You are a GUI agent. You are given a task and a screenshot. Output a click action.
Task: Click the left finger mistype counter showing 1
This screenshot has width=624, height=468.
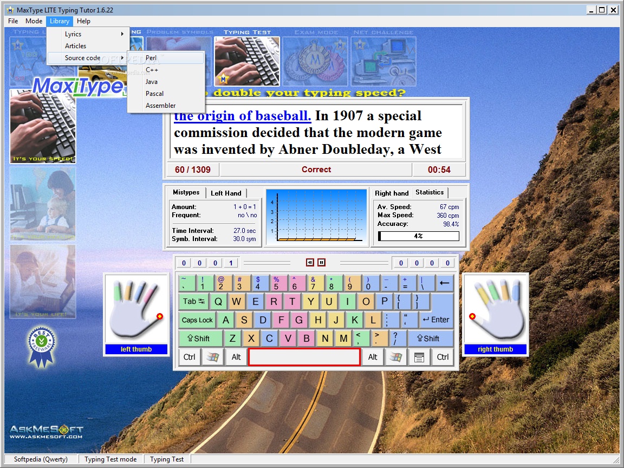(x=231, y=263)
